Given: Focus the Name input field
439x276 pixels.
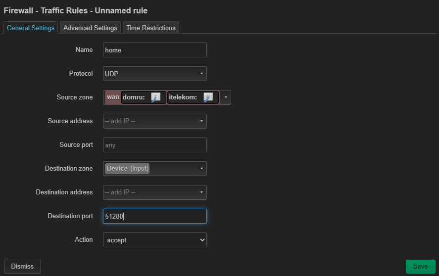Looking at the screenshot, I should click(x=155, y=50).
